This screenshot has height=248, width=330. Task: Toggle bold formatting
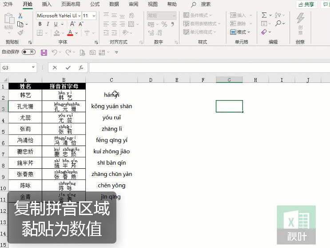pos(40,24)
